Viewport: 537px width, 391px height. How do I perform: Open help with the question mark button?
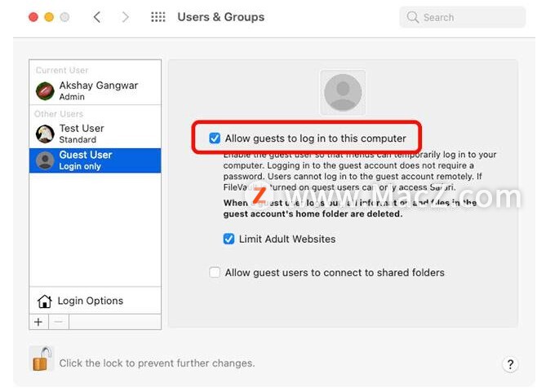point(510,364)
